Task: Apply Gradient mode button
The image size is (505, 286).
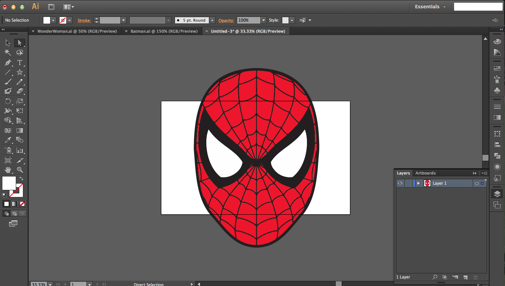Action: [x=14, y=204]
